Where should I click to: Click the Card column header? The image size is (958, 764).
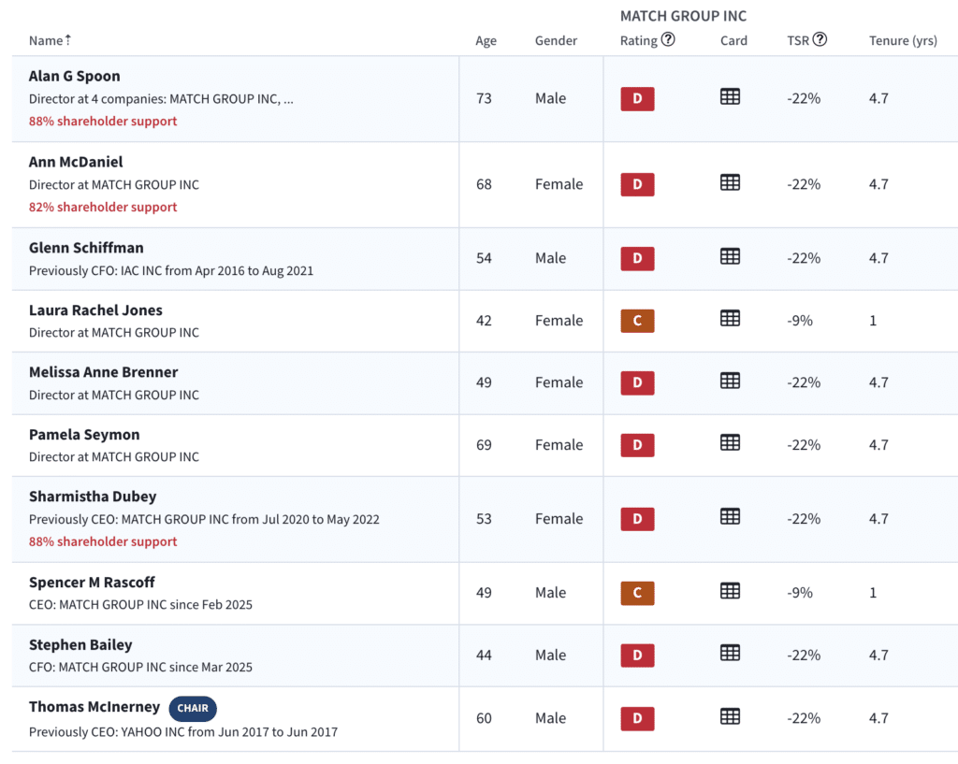pos(733,41)
